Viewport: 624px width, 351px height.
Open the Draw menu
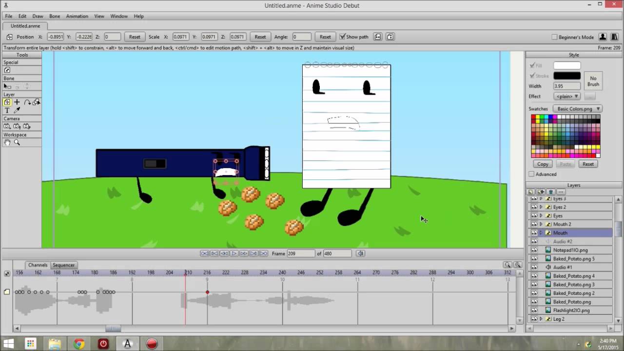38,16
